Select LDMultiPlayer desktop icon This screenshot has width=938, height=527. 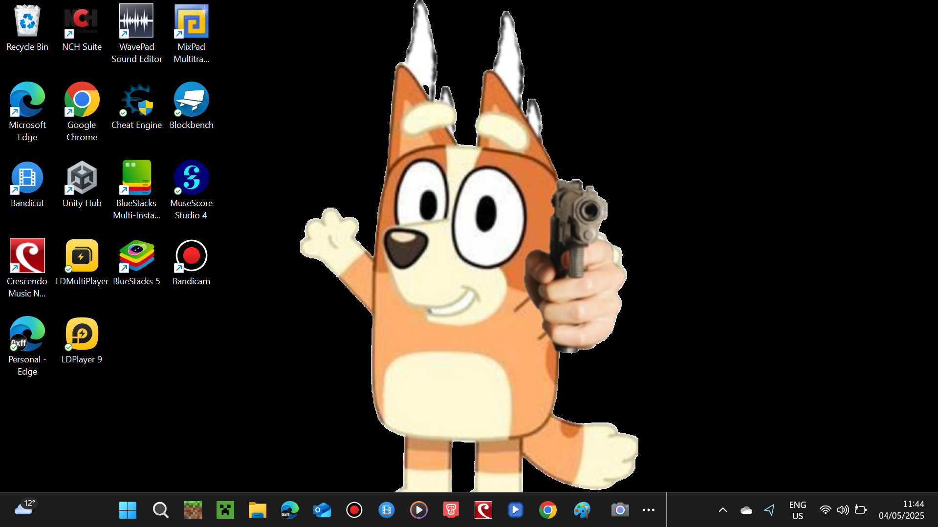pyautogui.click(x=82, y=262)
